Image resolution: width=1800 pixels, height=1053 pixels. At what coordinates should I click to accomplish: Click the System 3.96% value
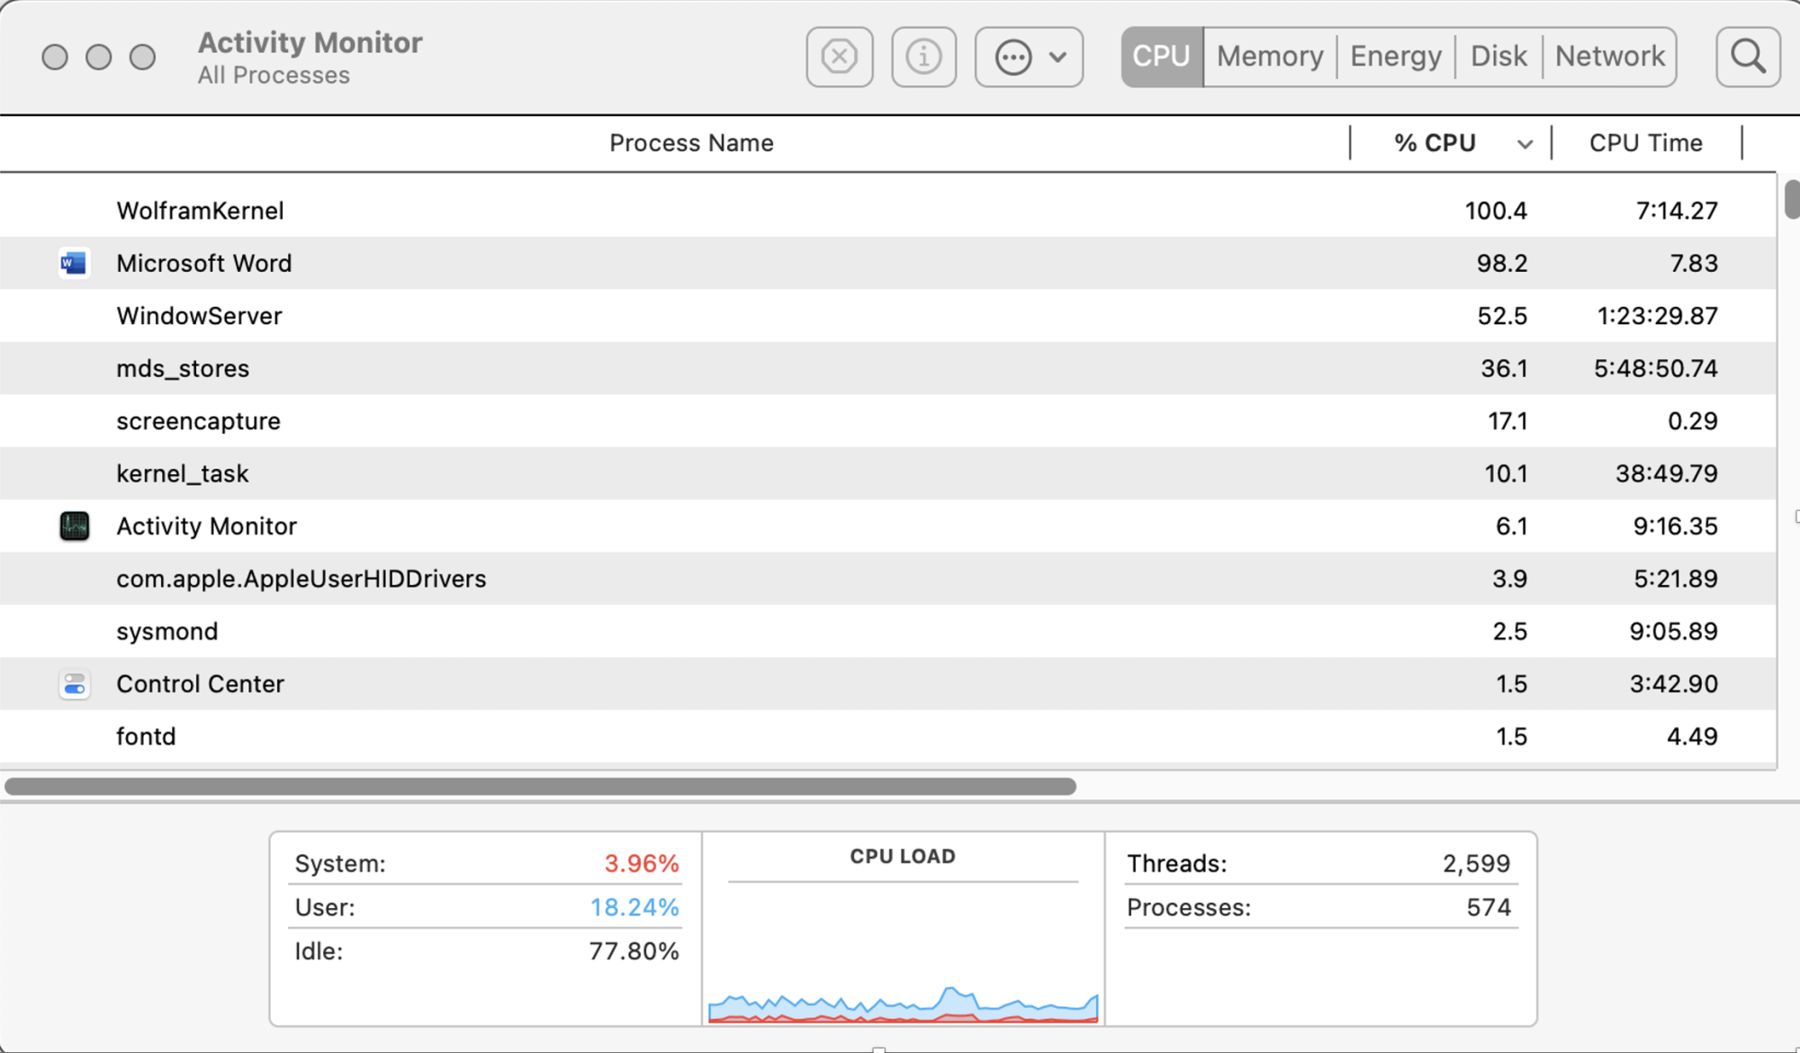pyautogui.click(x=641, y=863)
